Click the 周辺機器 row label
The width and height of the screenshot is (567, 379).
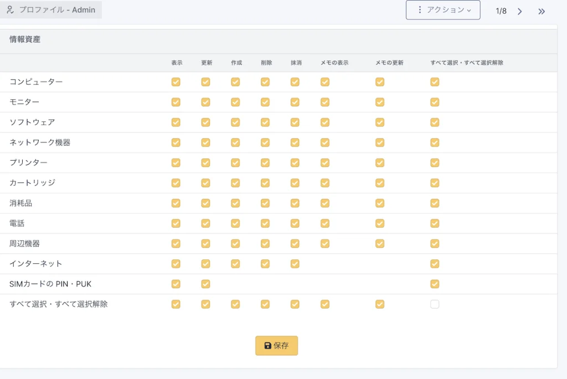(x=24, y=244)
